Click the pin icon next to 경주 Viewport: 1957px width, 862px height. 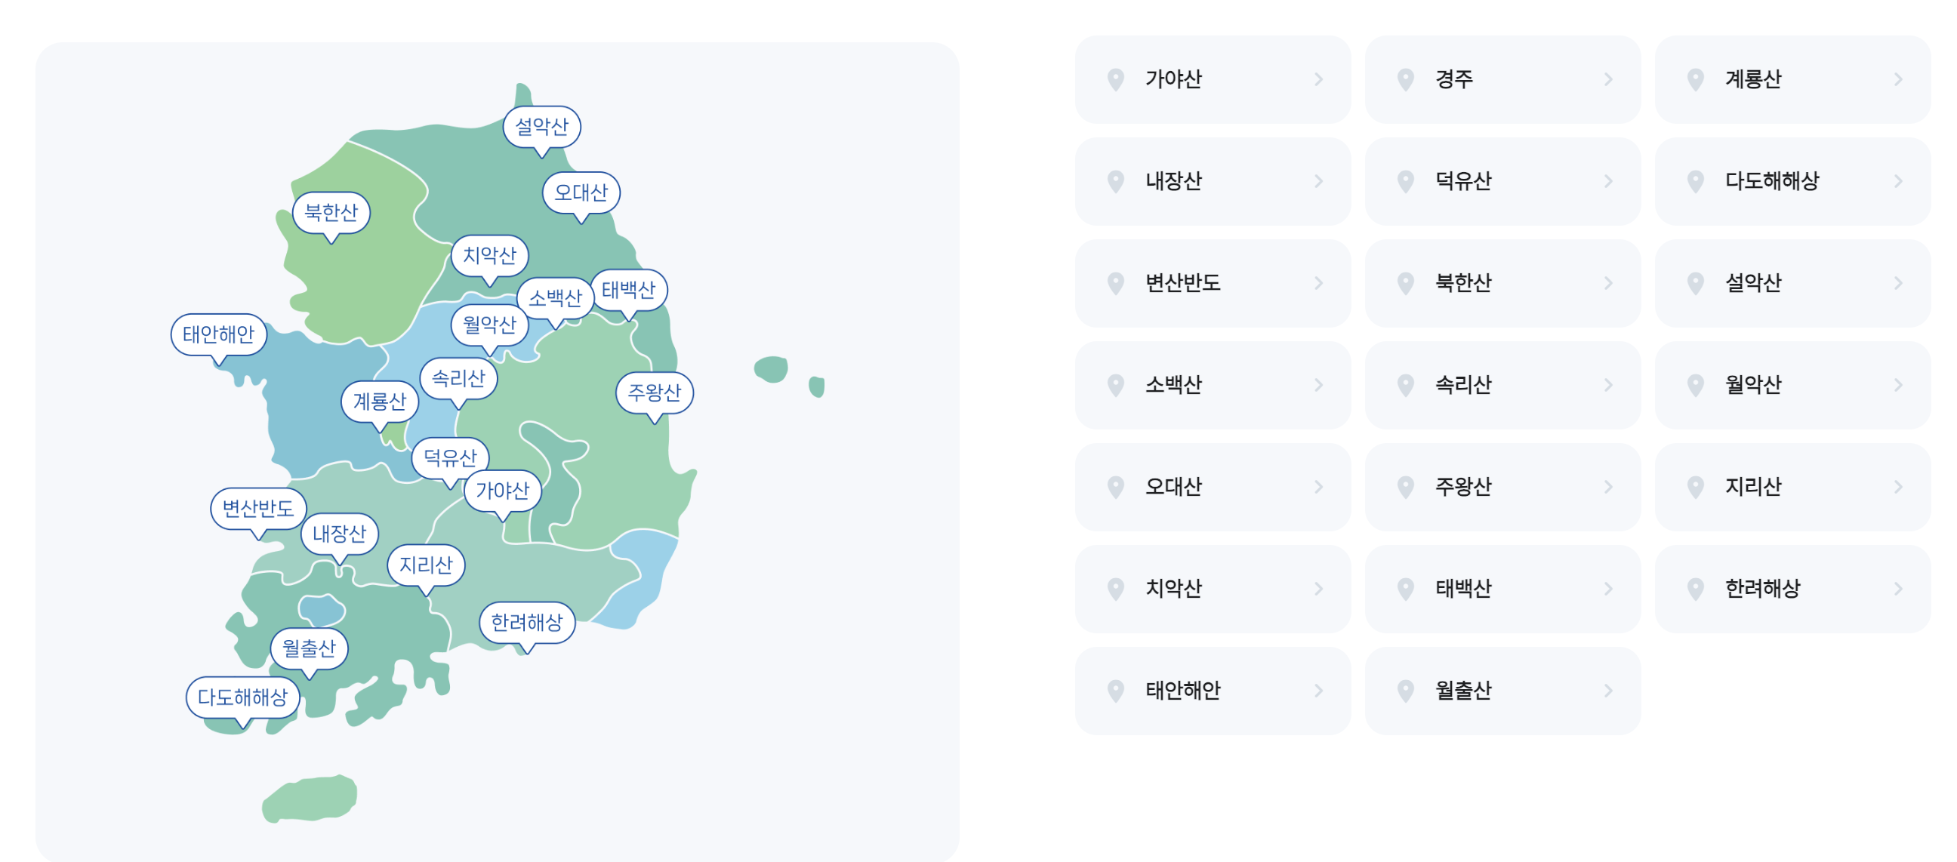(1404, 79)
